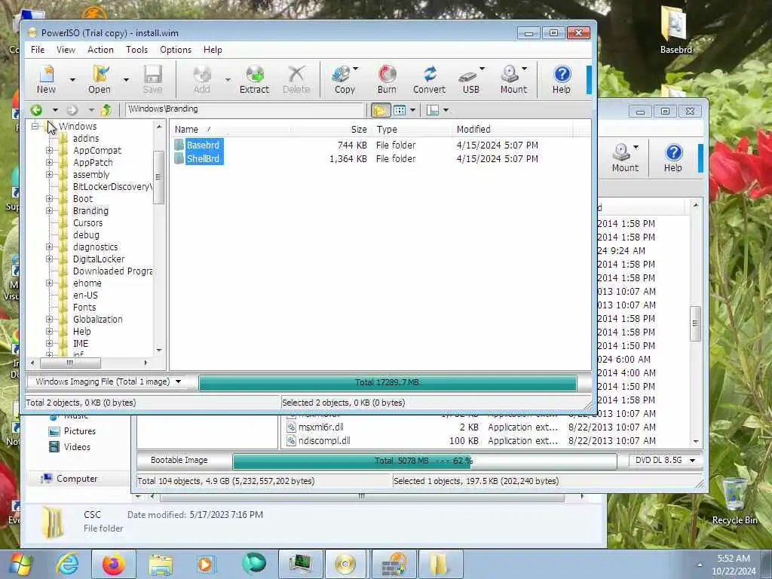Select msxml6r.dll in the back window
The image size is (772, 579).
click(x=320, y=427)
